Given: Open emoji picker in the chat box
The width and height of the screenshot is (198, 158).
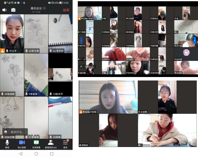Looking at the screenshot, I should [5, 132].
